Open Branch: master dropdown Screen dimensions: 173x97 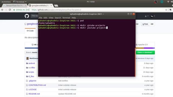point(32,53)
